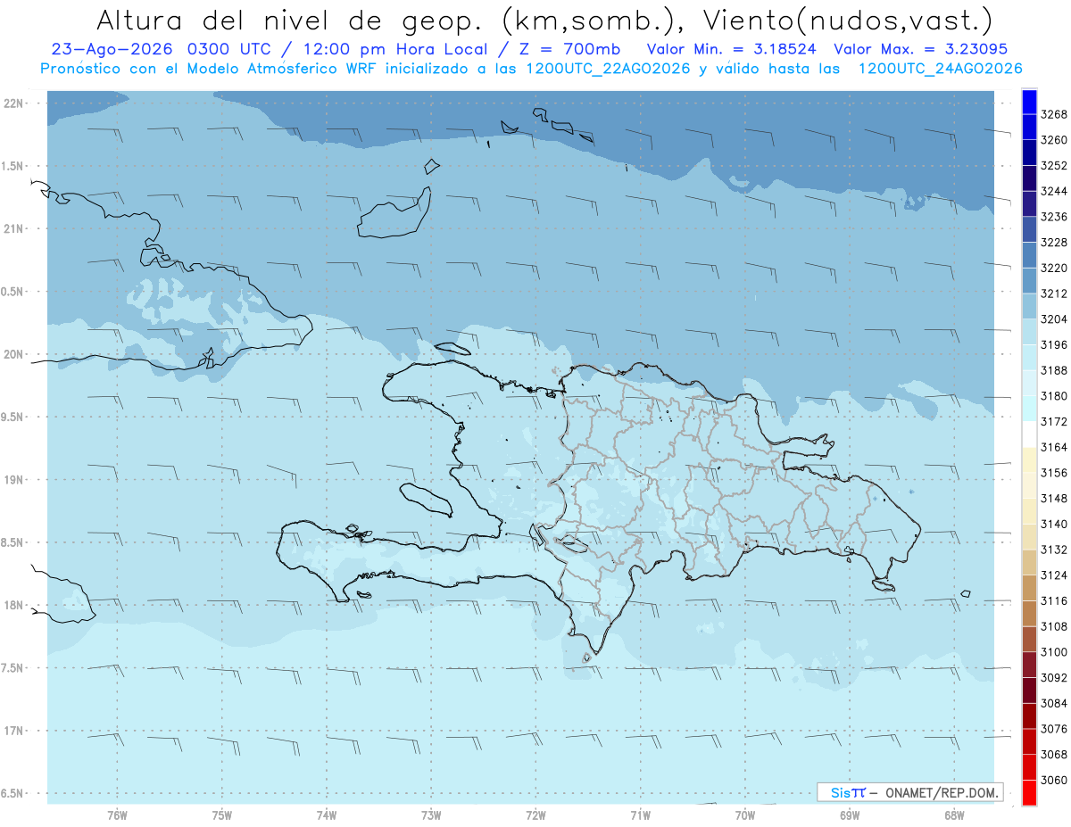Click 'Valor Max. = 3.23095' text
This screenshot has width=1071, height=827.
920,49
